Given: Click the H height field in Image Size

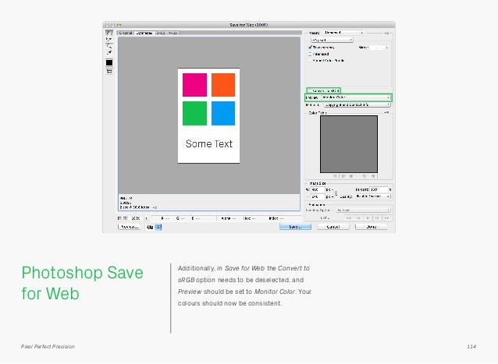Looking at the screenshot, I should [317, 196].
